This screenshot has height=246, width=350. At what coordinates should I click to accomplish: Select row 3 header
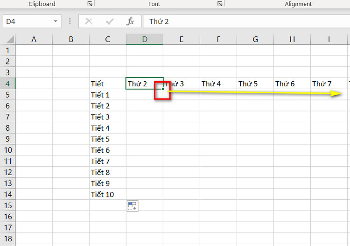coord(7,72)
